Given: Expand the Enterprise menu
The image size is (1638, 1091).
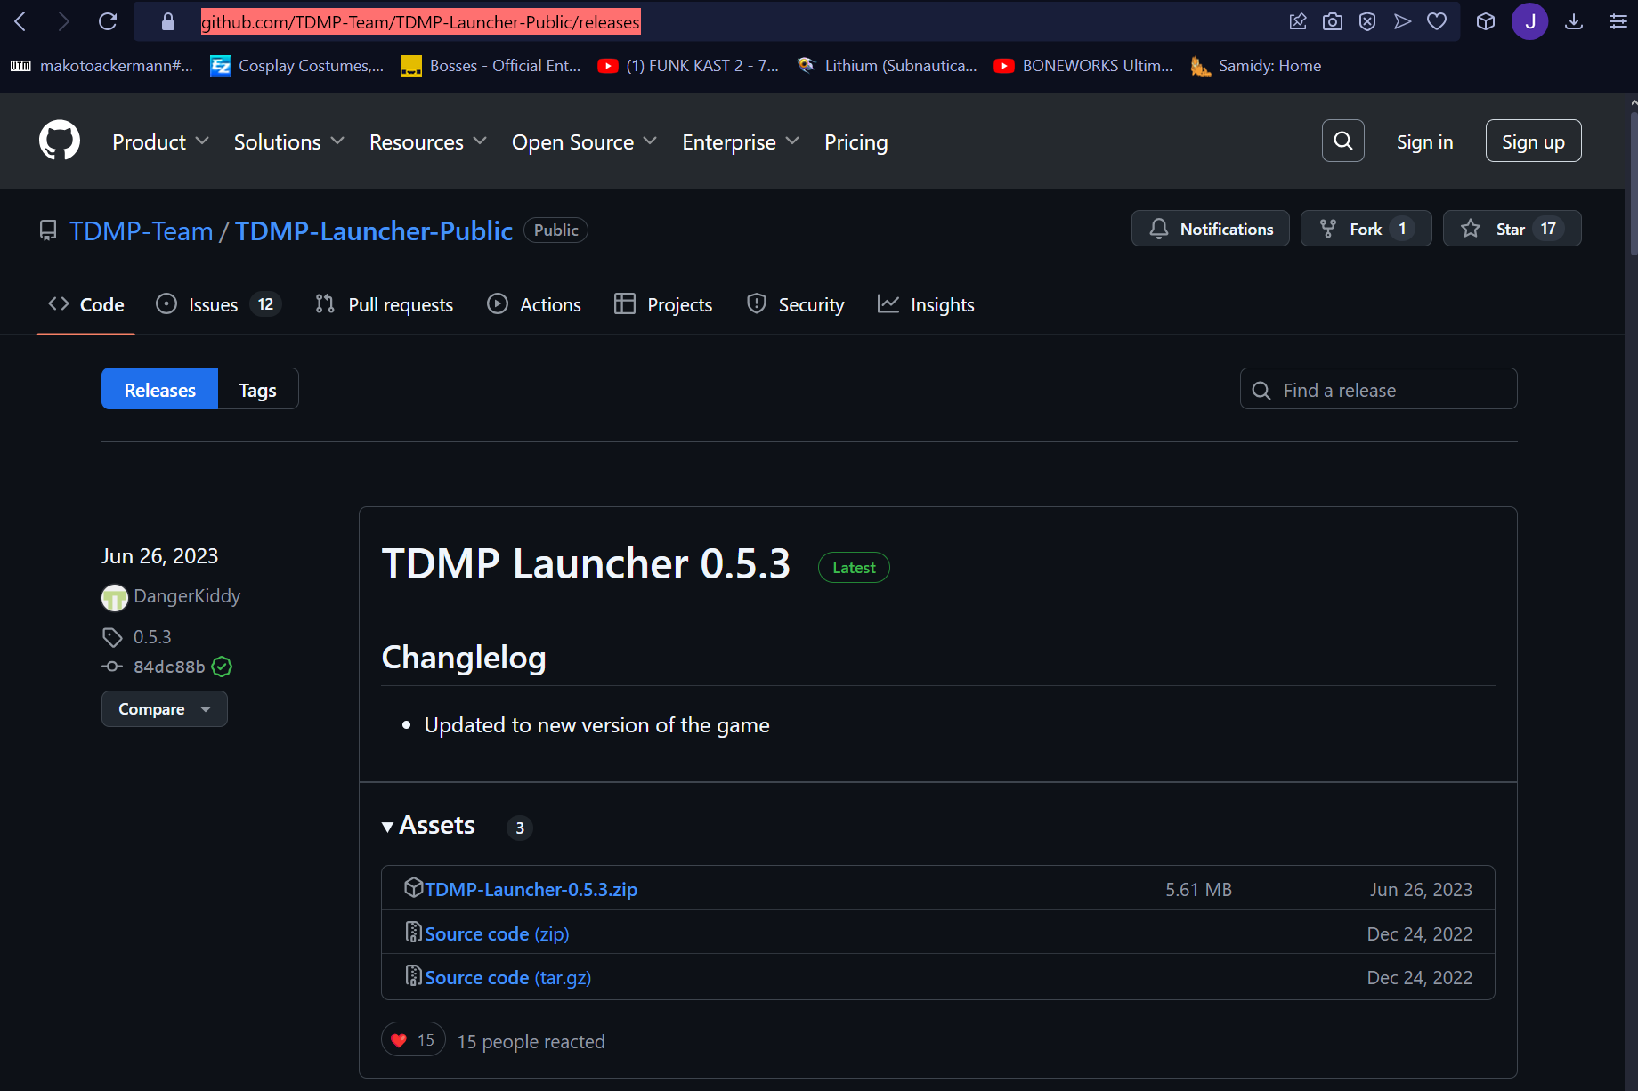Looking at the screenshot, I should click(x=741, y=141).
